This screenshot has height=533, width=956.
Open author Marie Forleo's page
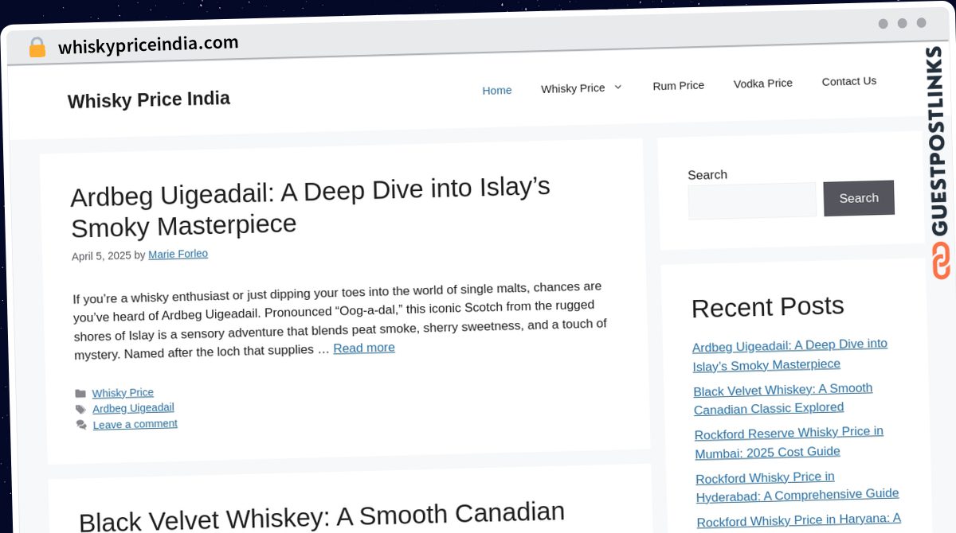[x=178, y=255]
